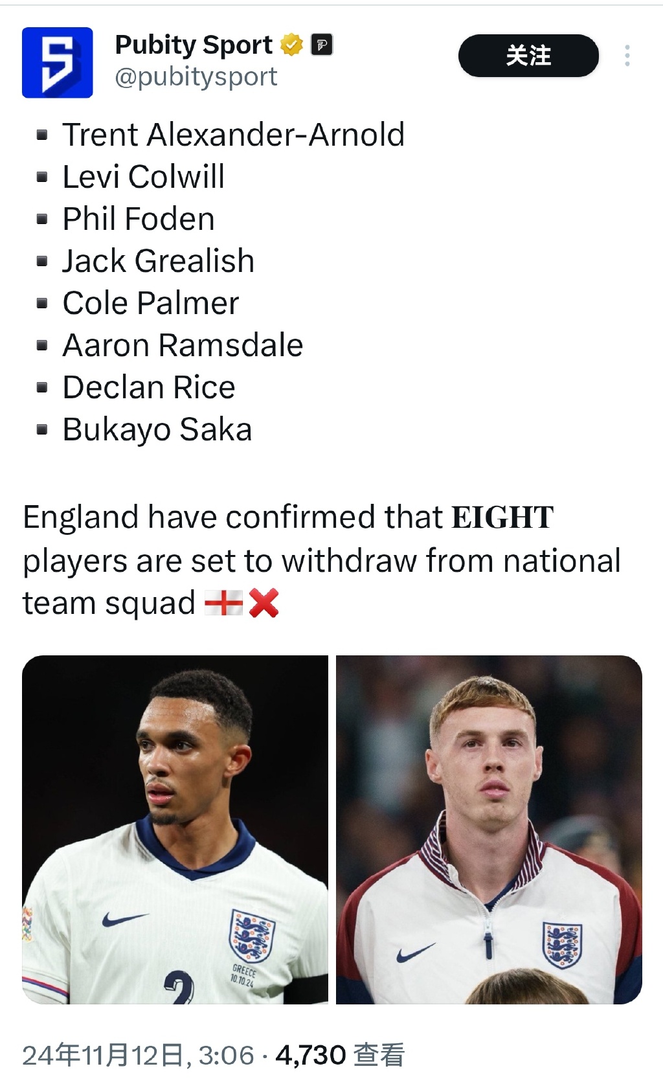
Task: Open the left photo with number 2 jersey
Action: pyautogui.click(x=175, y=830)
